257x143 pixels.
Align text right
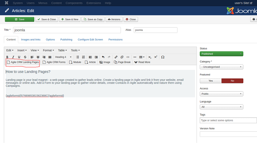point(44,57)
